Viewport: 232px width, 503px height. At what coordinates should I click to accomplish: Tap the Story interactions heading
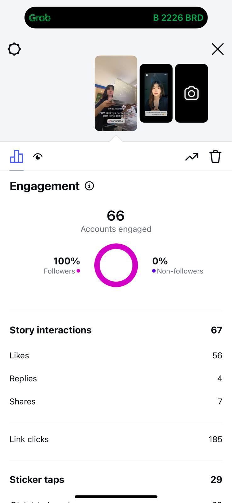point(51,330)
